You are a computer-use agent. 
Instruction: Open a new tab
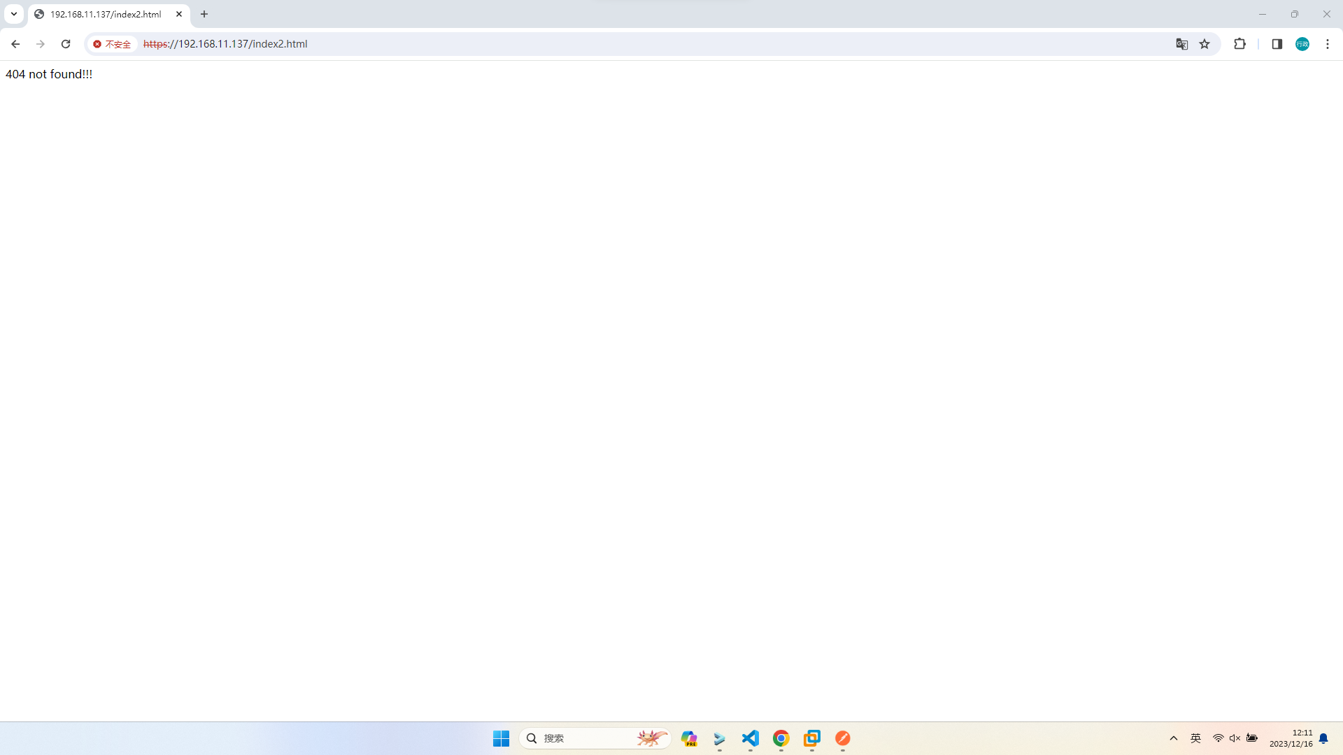pos(204,14)
